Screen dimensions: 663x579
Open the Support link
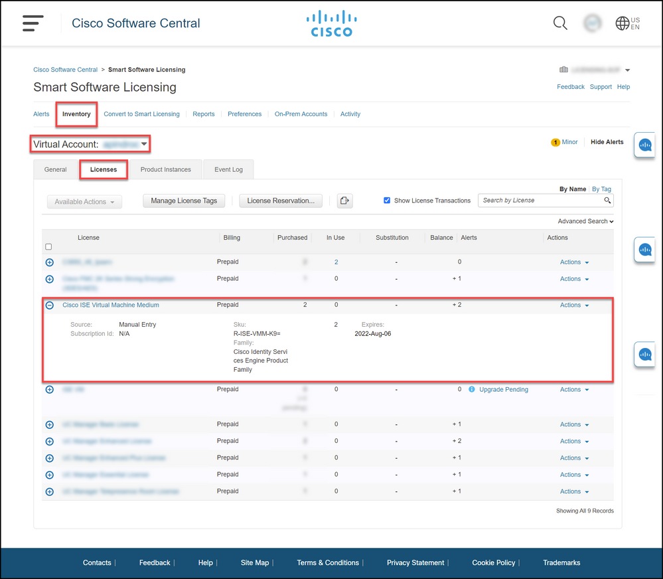pos(601,87)
